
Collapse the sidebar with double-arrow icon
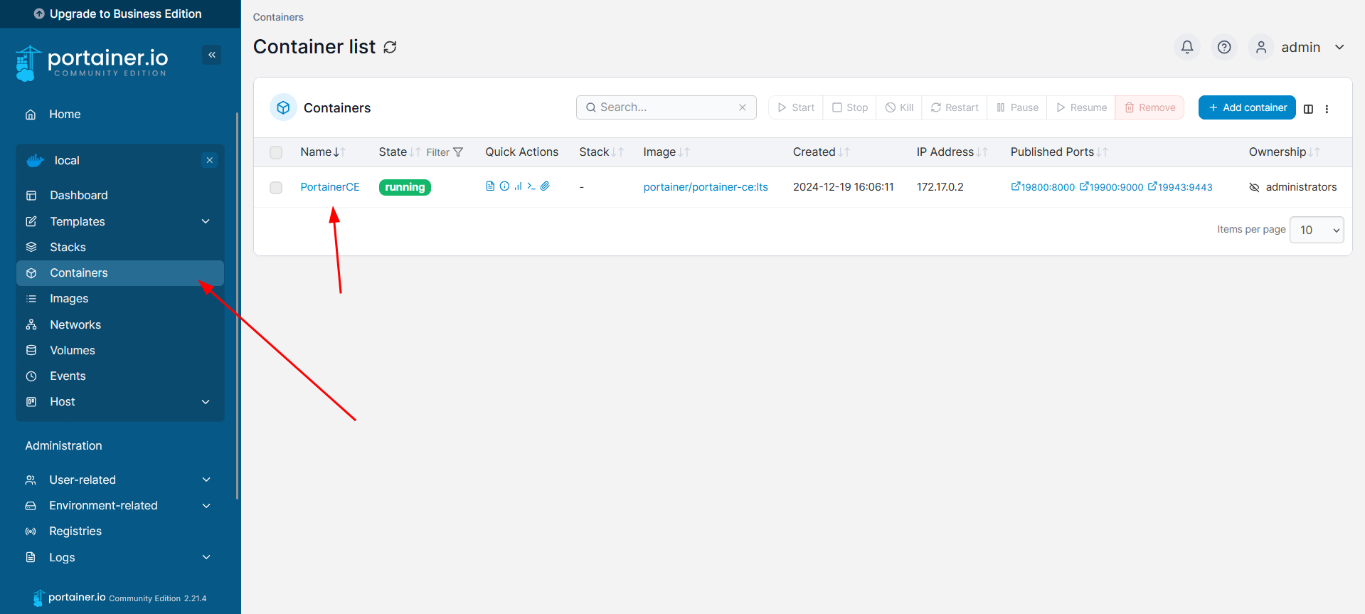click(211, 55)
